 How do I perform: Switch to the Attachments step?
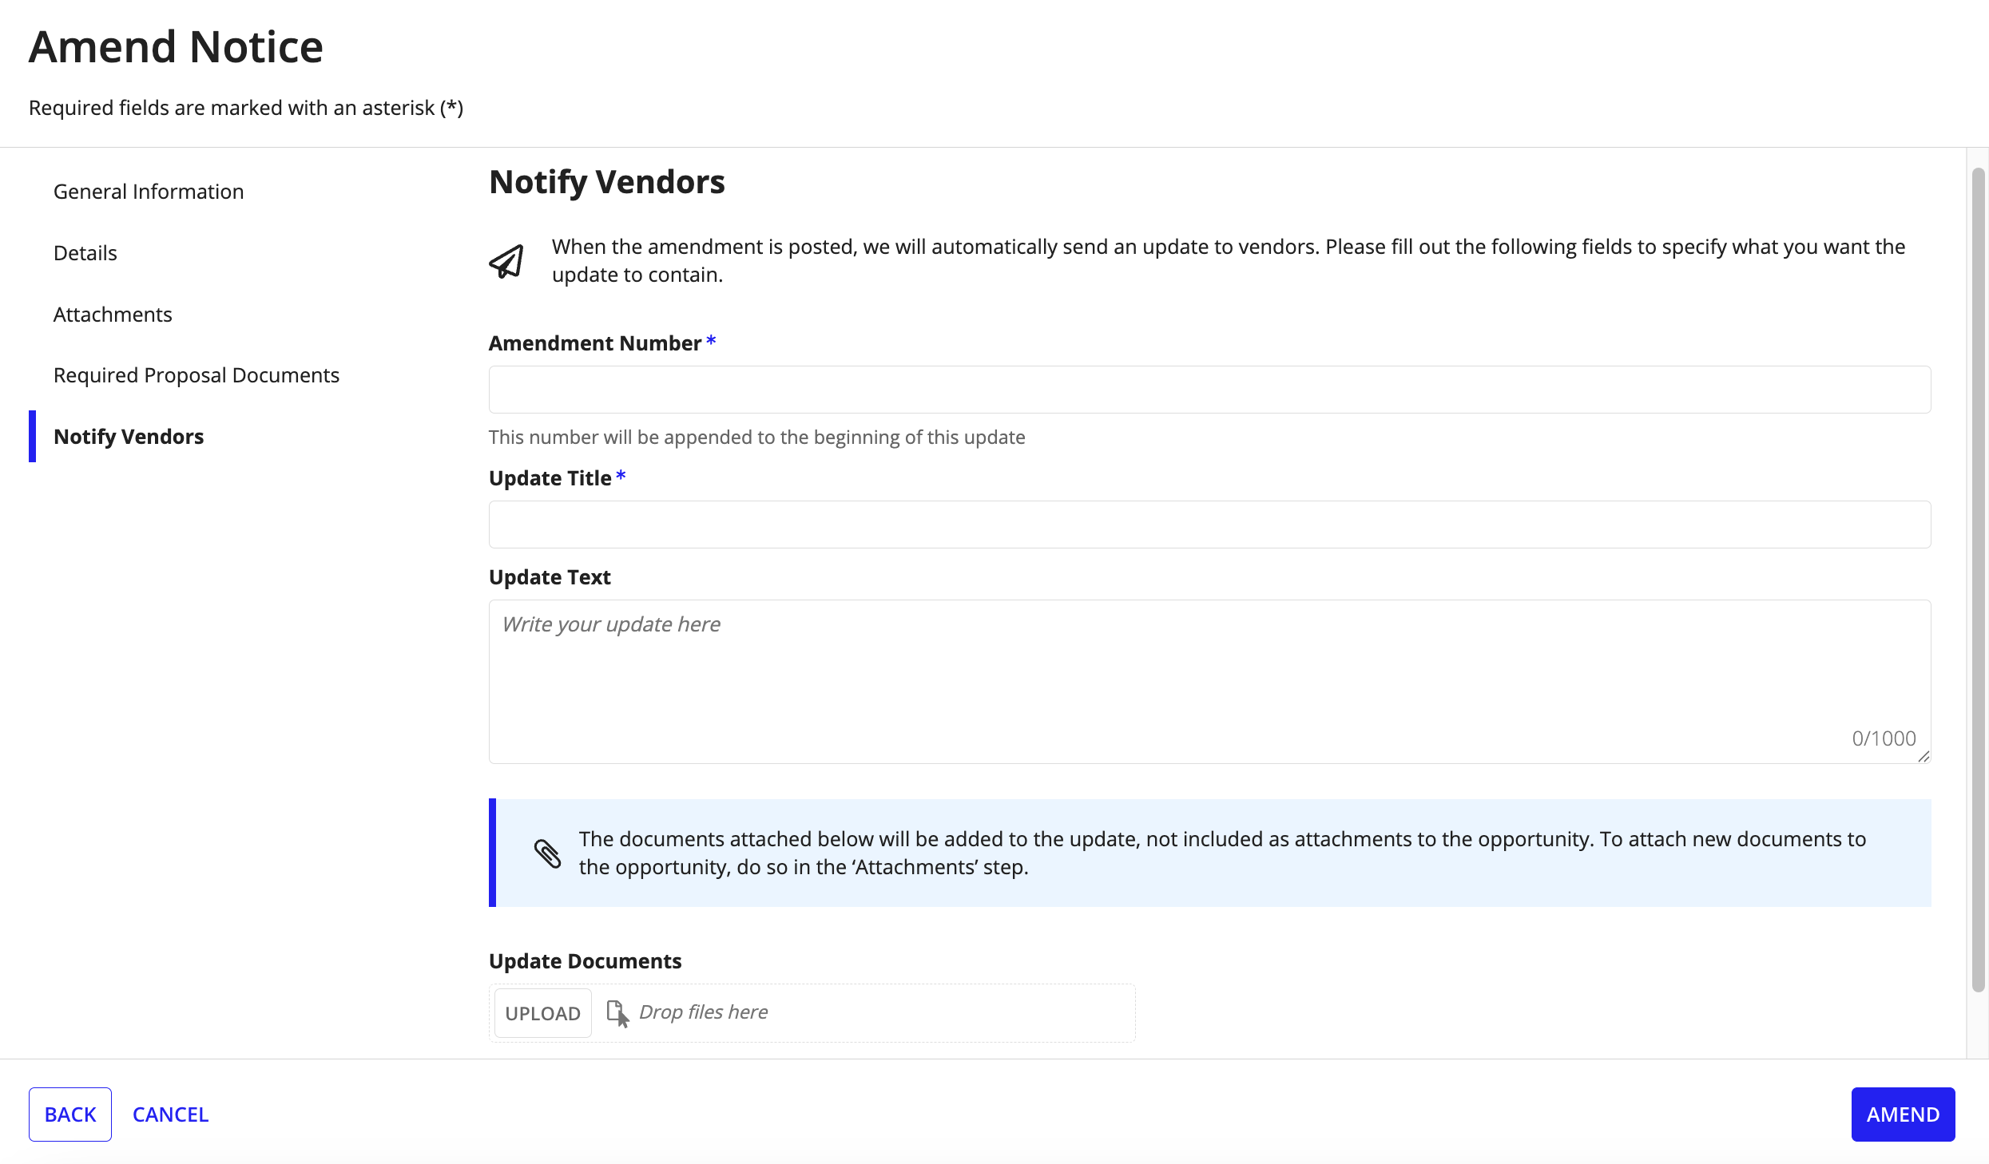pos(113,315)
